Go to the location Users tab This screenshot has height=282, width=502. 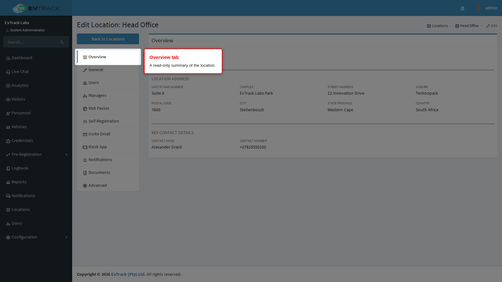108,83
